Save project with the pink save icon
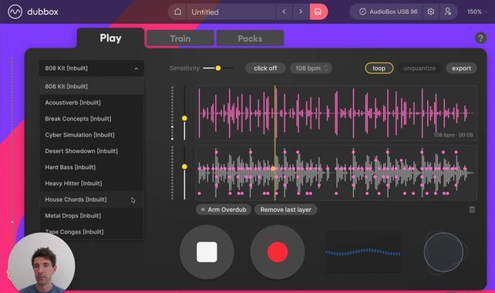Screen dimensions: 495x293 (318, 12)
